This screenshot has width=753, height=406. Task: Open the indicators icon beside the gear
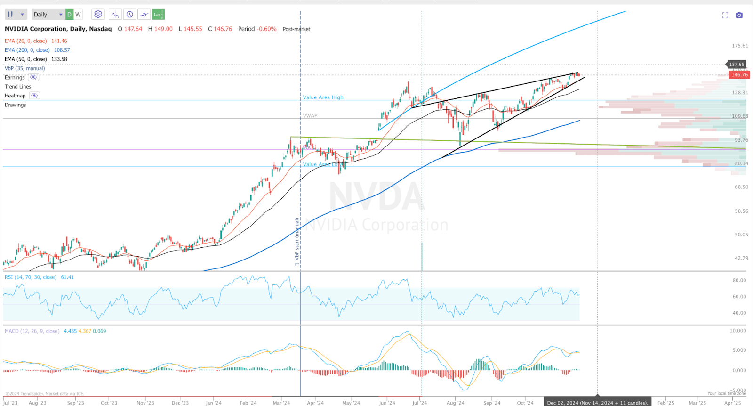click(115, 15)
